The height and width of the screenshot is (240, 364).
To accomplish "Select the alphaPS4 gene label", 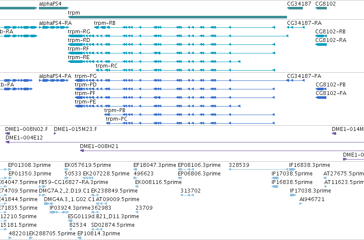I will click(50, 4).
